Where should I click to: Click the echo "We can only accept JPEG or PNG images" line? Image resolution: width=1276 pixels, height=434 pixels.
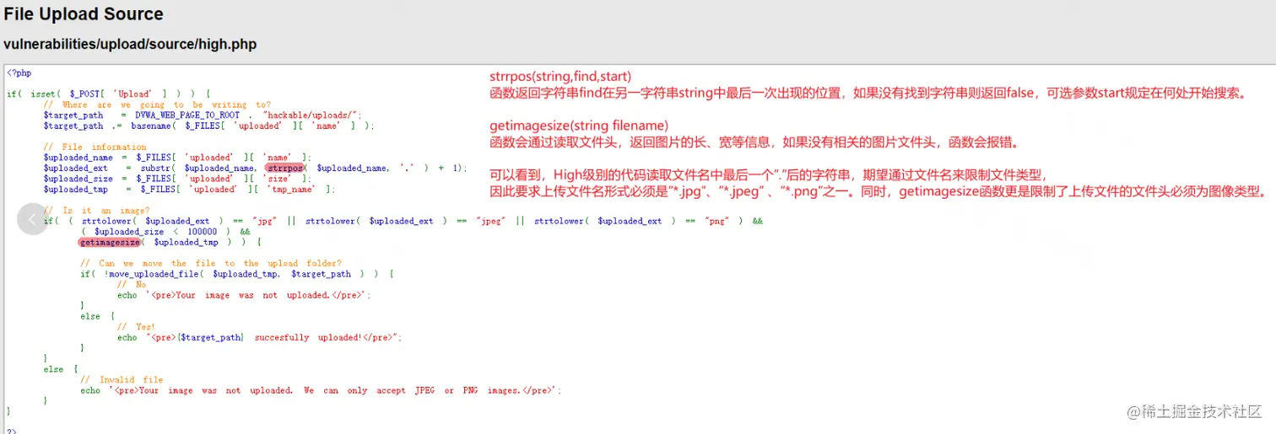point(321,390)
